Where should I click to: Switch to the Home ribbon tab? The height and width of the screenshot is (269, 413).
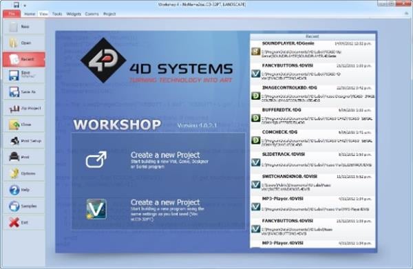[30, 14]
